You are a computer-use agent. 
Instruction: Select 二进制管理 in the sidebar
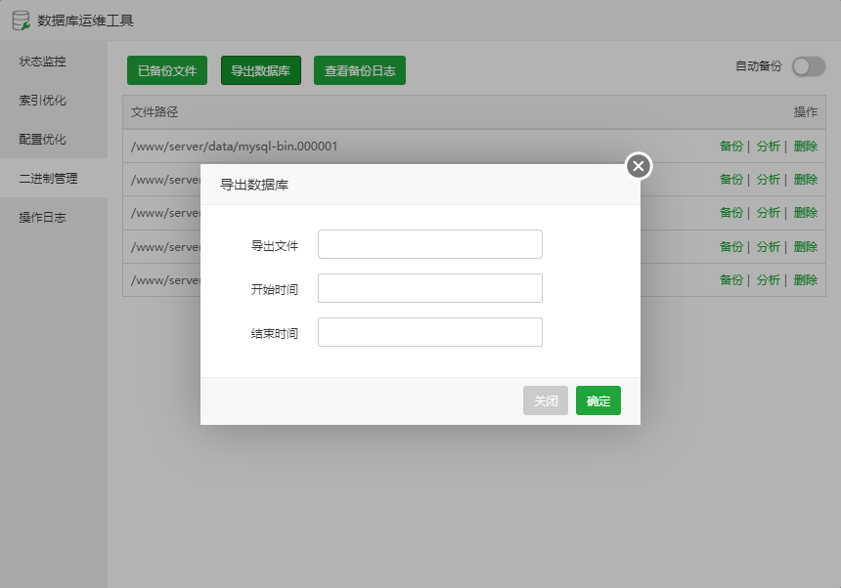tap(48, 179)
